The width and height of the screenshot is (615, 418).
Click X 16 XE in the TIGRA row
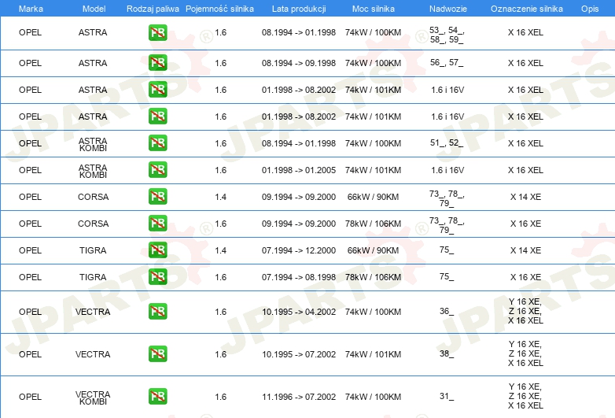pyautogui.click(x=525, y=277)
